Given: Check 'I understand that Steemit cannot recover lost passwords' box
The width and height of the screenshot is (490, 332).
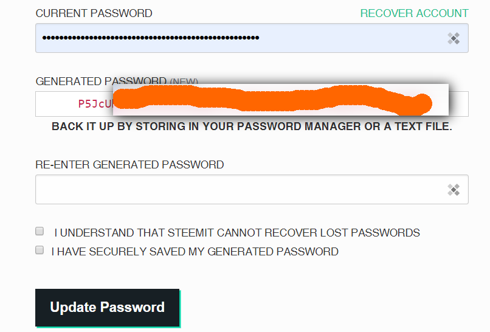Looking at the screenshot, I should [40, 231].
